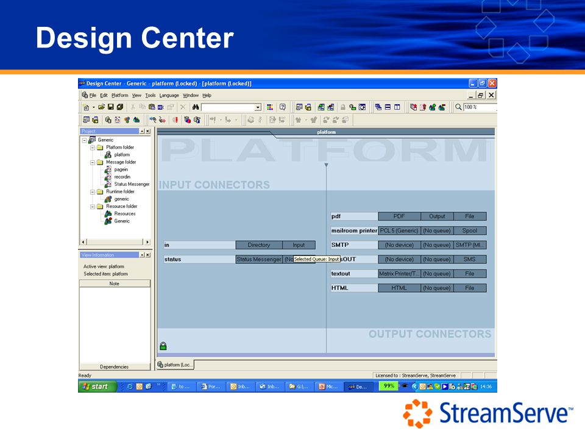This screenshot has width=585, height=439.
Task: Select the pagein message in tree
Action: click(121, 170)
